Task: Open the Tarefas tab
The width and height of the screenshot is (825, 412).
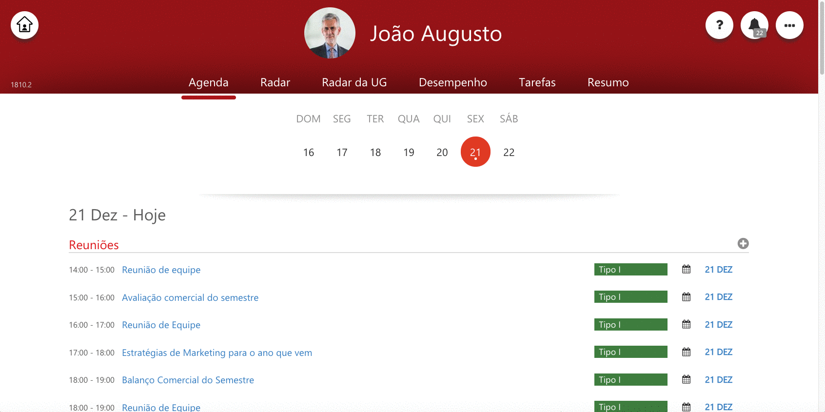Action: (x=537, y=82)
